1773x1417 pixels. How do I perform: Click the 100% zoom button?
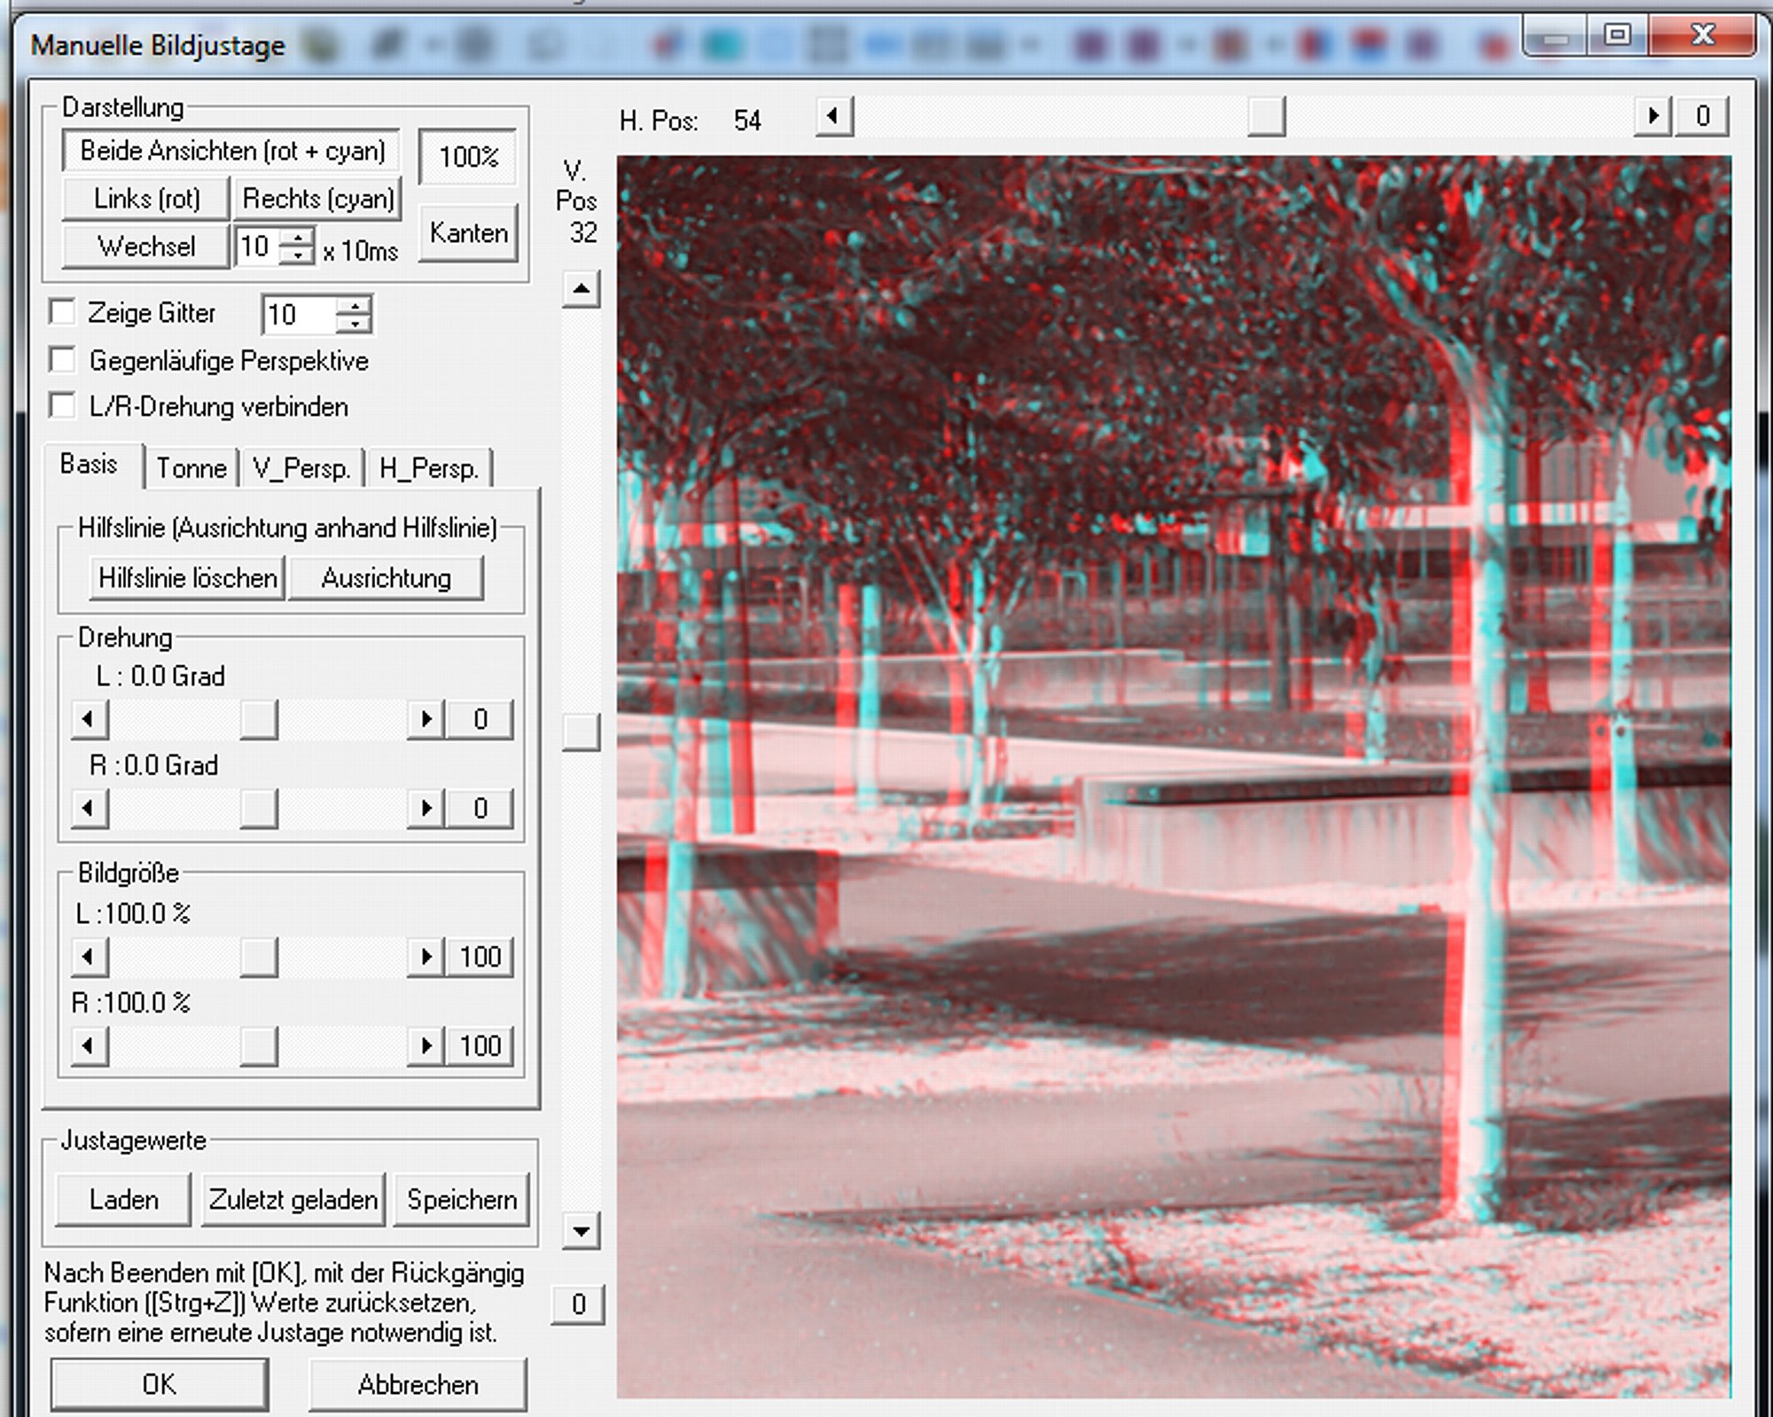(x=468, y=157)
